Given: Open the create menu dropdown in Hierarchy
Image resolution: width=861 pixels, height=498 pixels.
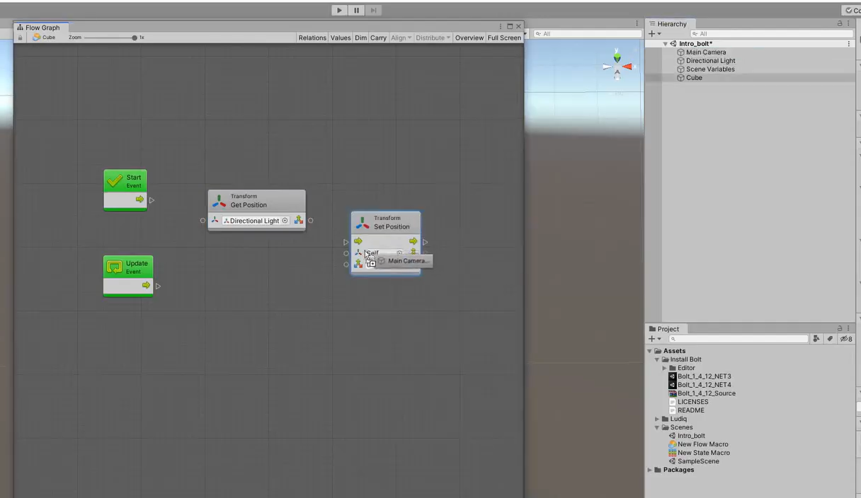Looking at the screenshot, I should click(x=653, y=33).
